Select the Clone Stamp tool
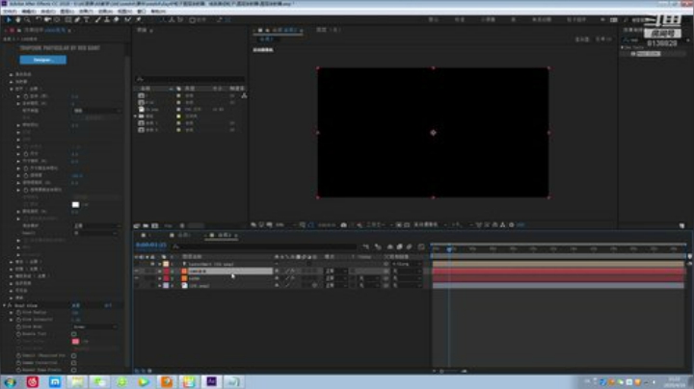694x389 pixels. click(107, 20)
